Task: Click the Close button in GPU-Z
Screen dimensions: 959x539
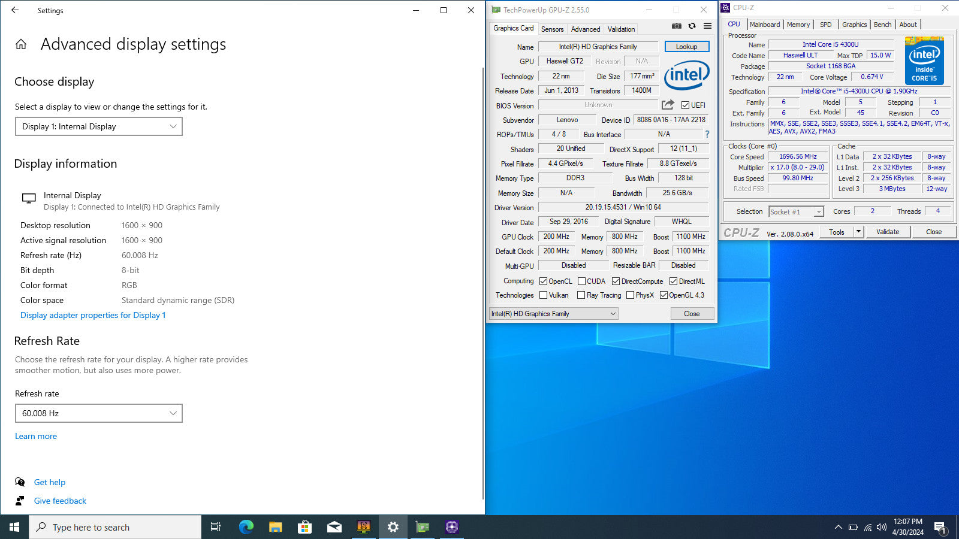Action: (692, 313)
